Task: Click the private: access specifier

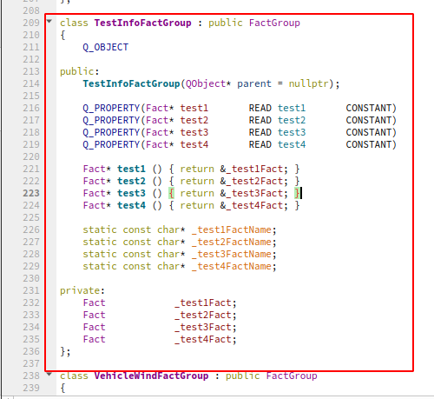Action: [x=82, y=290]
